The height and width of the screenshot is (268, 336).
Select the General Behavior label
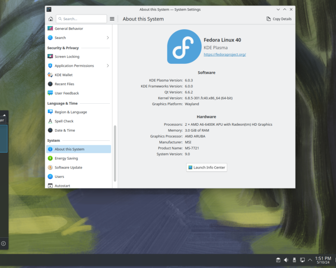[x=69, y=29]
